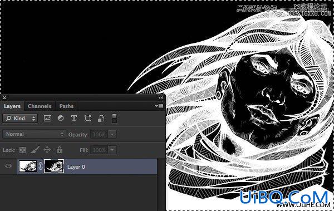Lock layer position icon
The image size is (334, 211).
pyautogui.click(x=47, y=150)
